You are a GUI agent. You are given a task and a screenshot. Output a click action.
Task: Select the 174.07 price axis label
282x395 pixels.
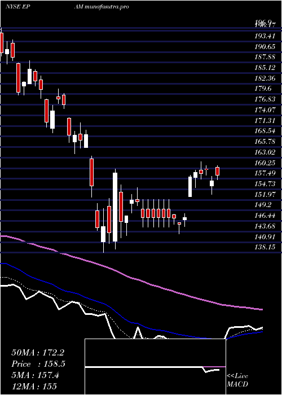[265, 109]
